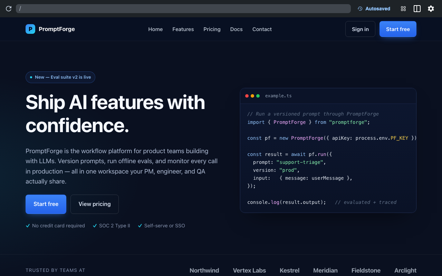Click the 'TRUSTED BY TEAMS AT' label
Viewport: 442px width, 276px height.
click(x=55, y=270)
